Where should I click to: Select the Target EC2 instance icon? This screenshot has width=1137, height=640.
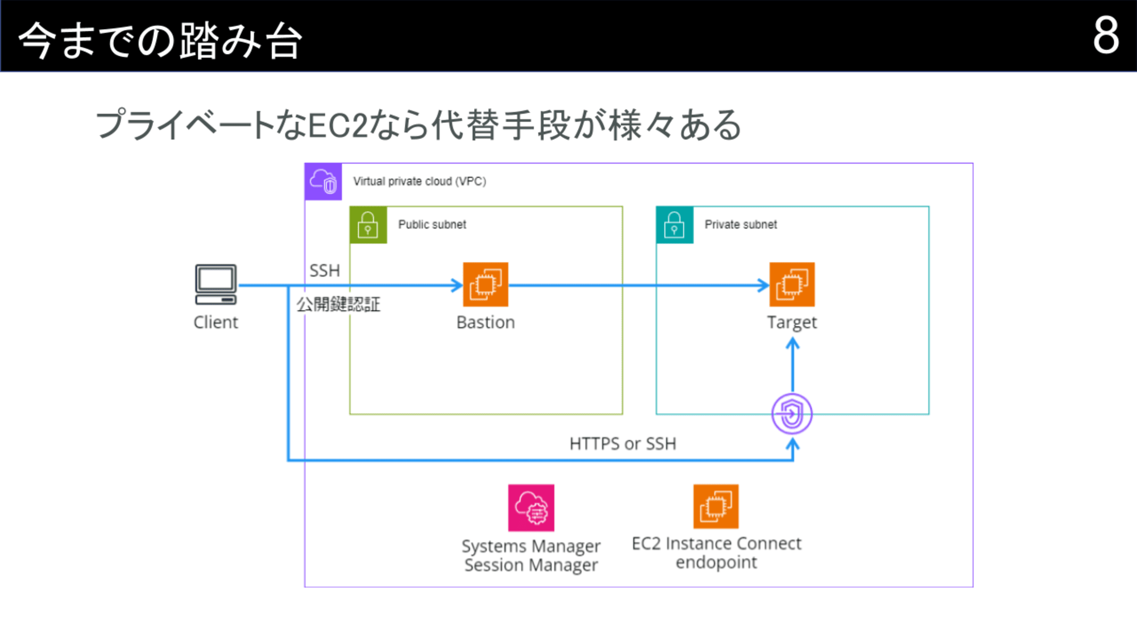(792, 284)
